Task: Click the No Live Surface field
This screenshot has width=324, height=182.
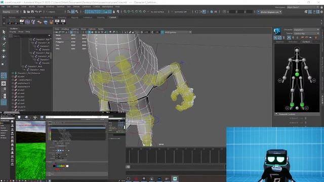Action: tap(157, 12)
